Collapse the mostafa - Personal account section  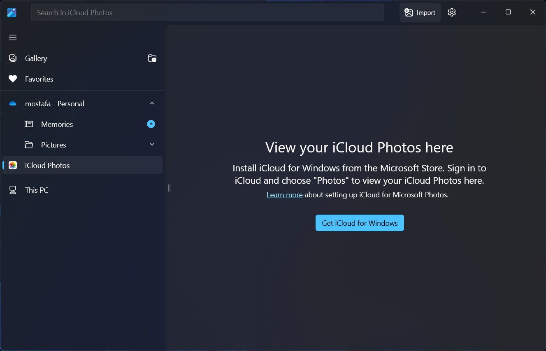coord(152,103)
